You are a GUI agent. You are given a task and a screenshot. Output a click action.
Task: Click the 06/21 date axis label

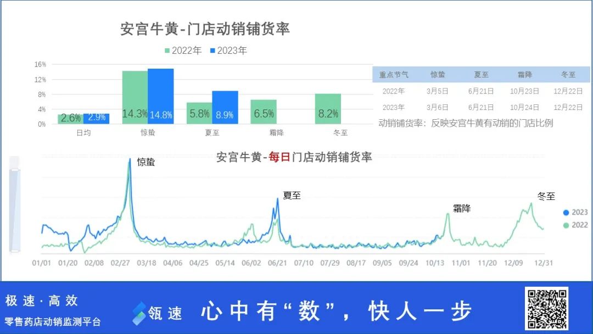278,263
